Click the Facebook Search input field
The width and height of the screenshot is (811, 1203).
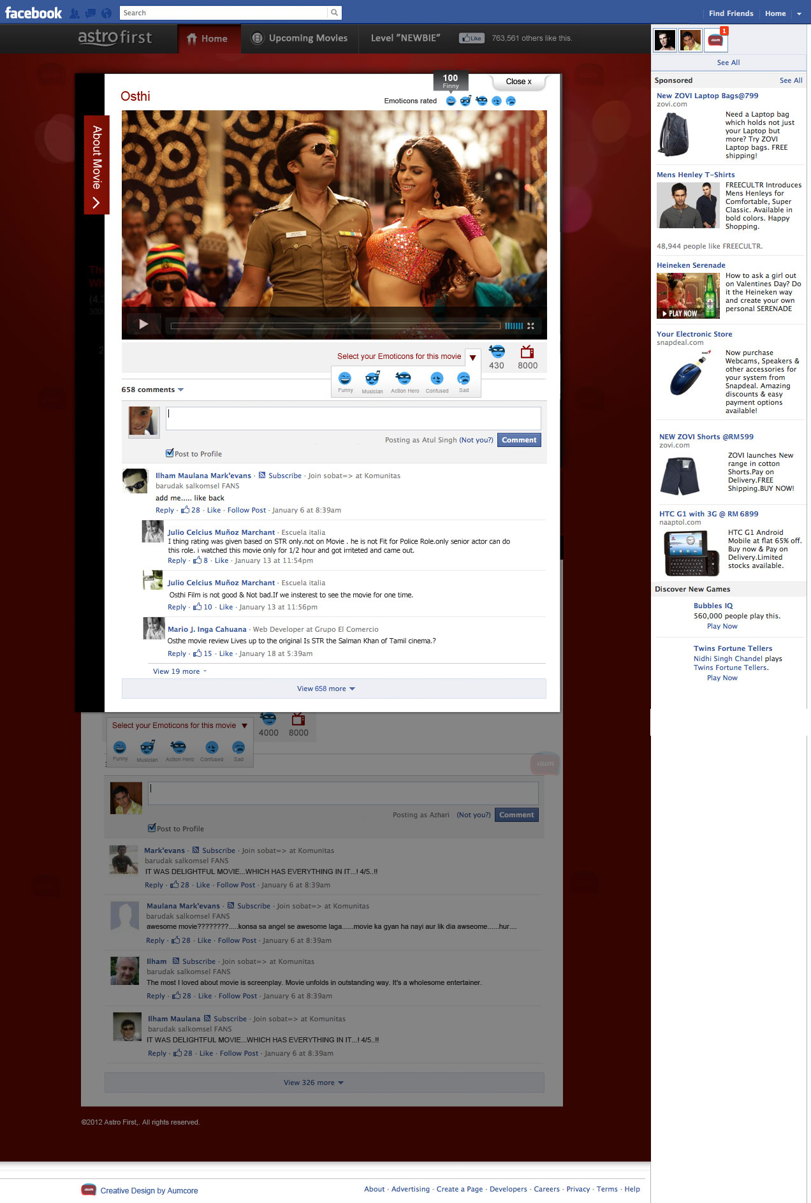[224, 13]
